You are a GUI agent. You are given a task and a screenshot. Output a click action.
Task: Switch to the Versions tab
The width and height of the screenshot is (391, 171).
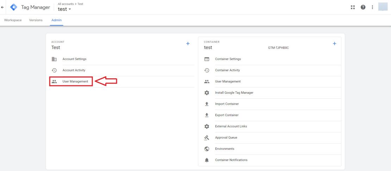point(36,20)
